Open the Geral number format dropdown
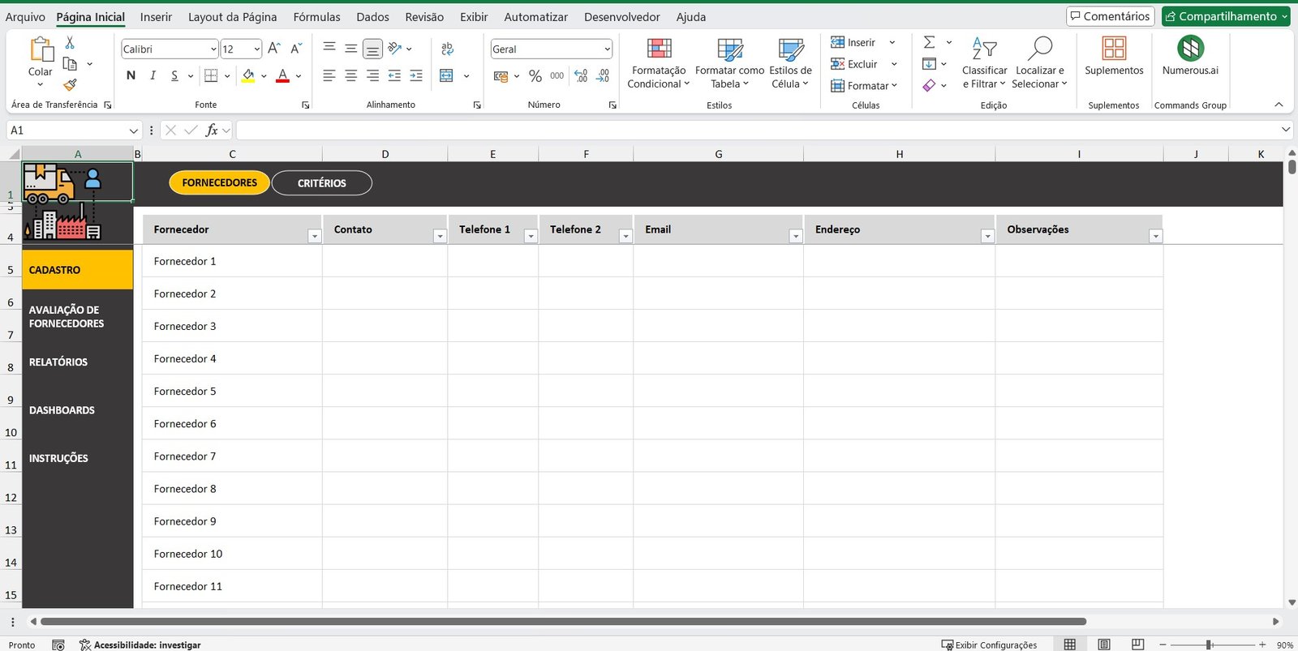Screen dimensions: 1298x651 [x=607, y=49]
